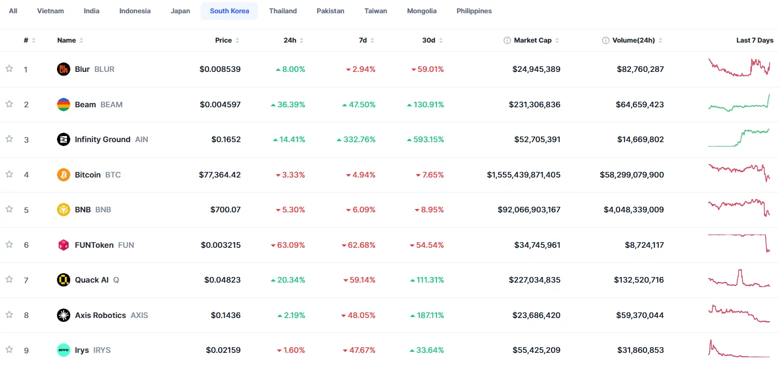Click the Bitcoin orange logo icon

pyautogui.click(x=64, y=175)
